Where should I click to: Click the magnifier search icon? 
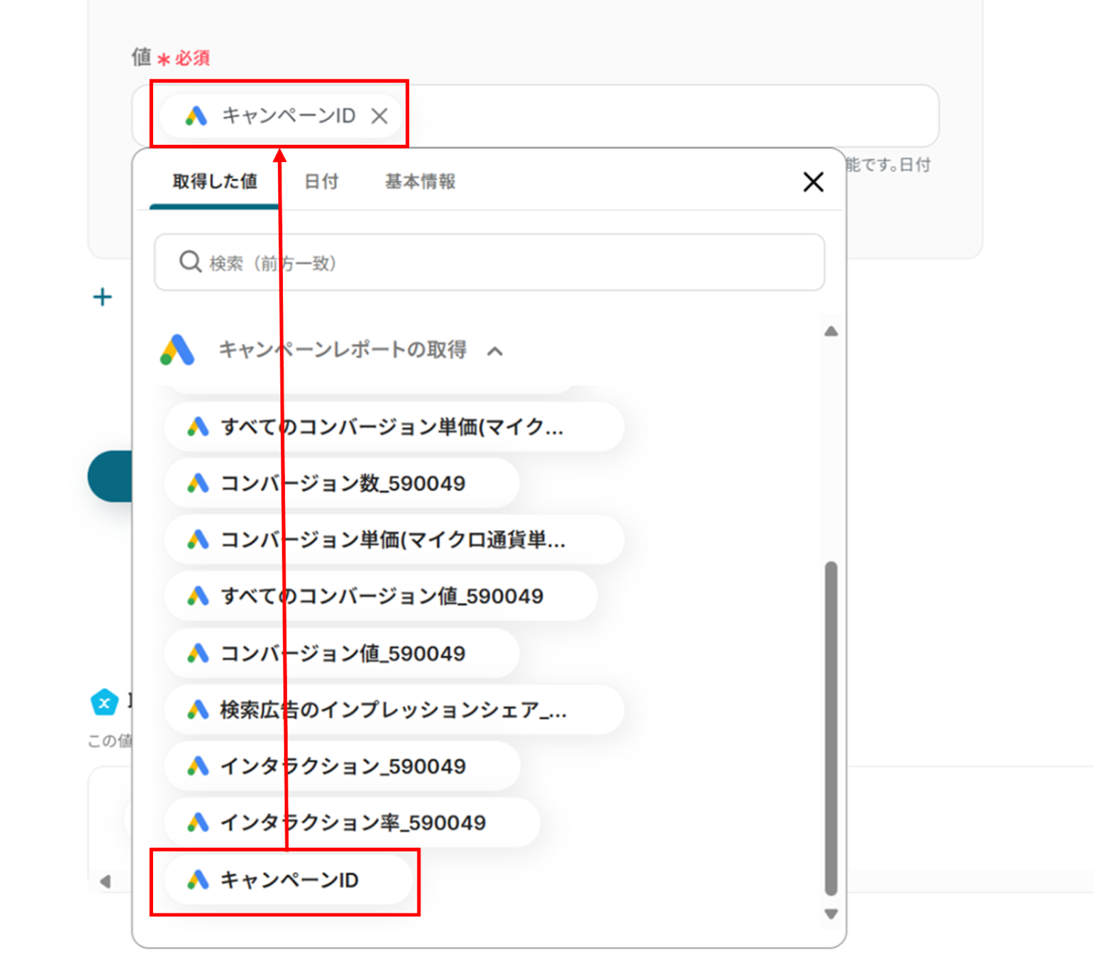point(190,262)
